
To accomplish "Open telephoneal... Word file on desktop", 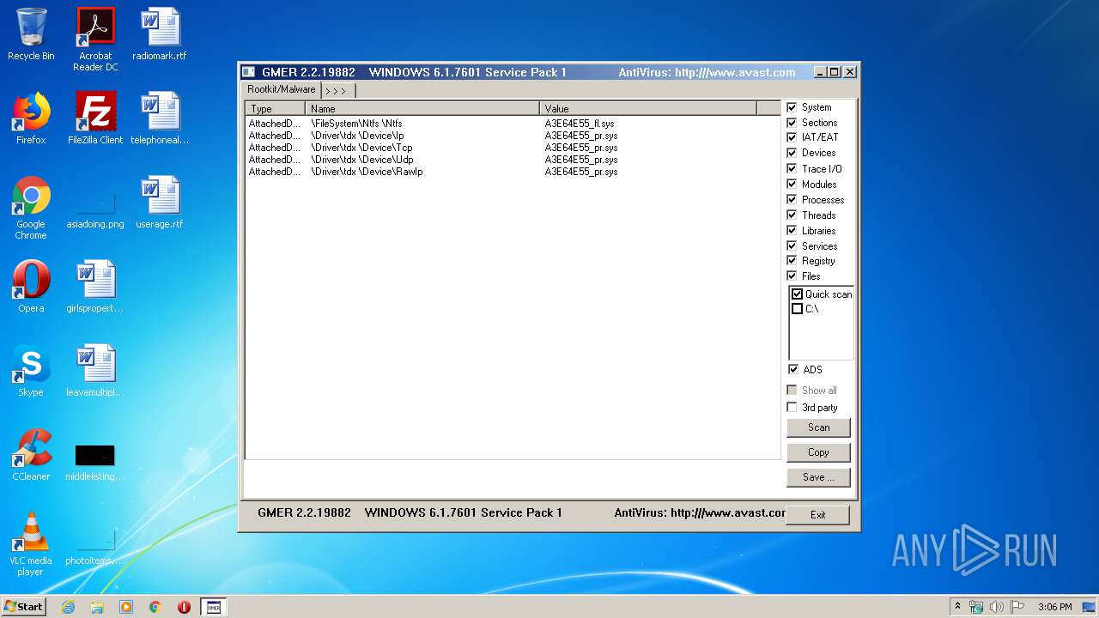I will click(x=160, y=118).
